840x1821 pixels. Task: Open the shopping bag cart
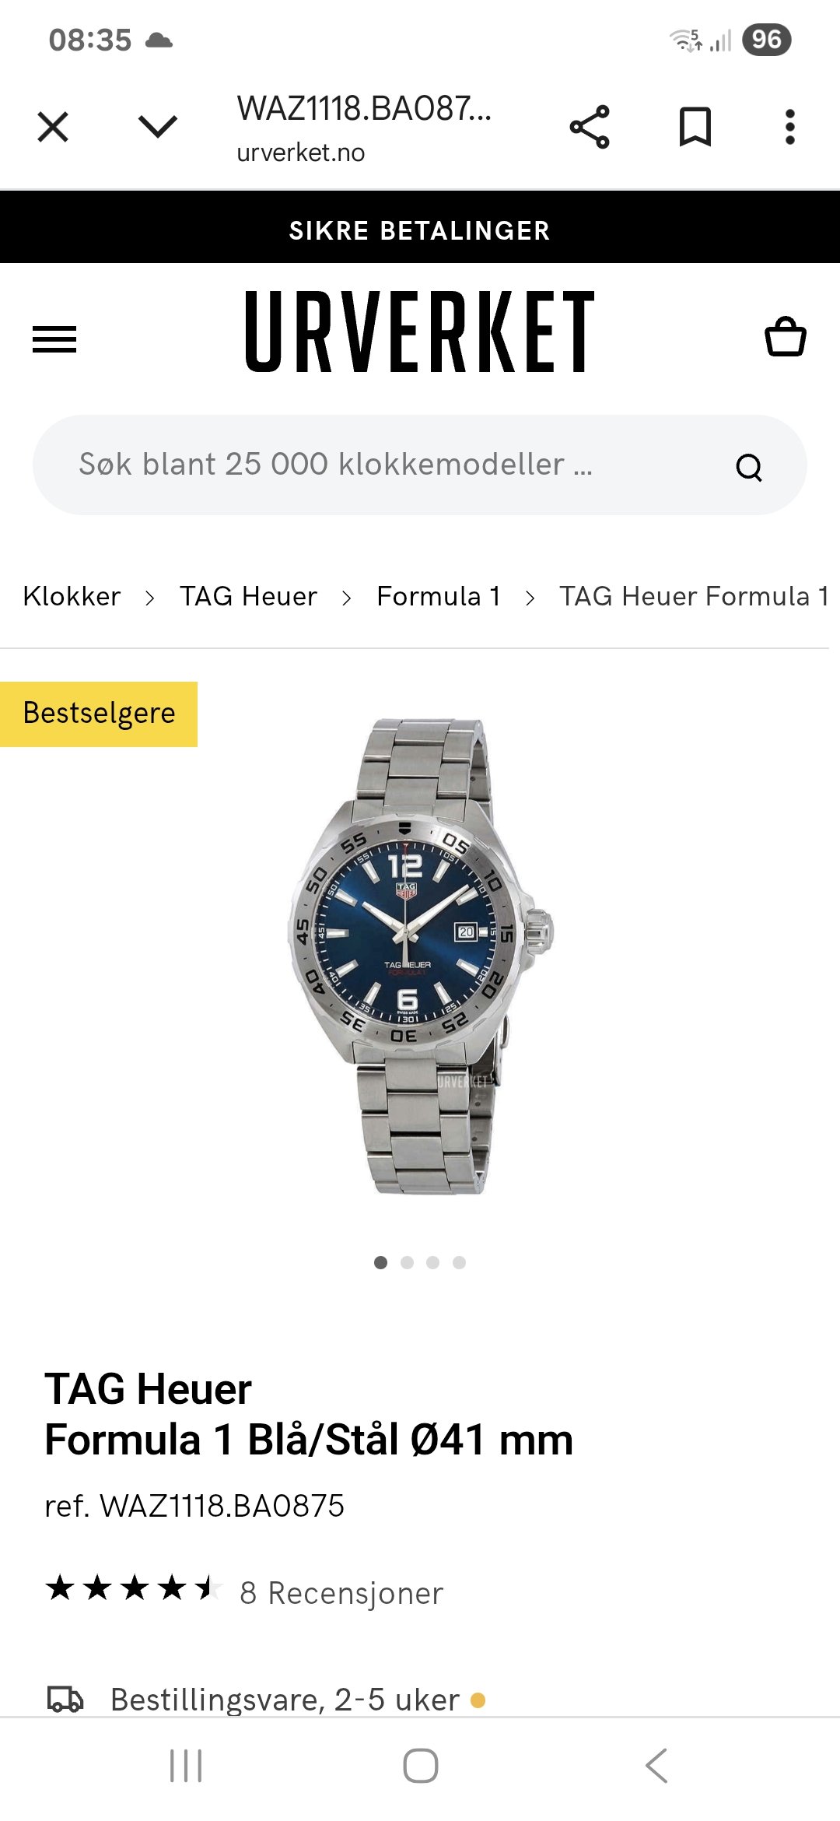(786, 336)
